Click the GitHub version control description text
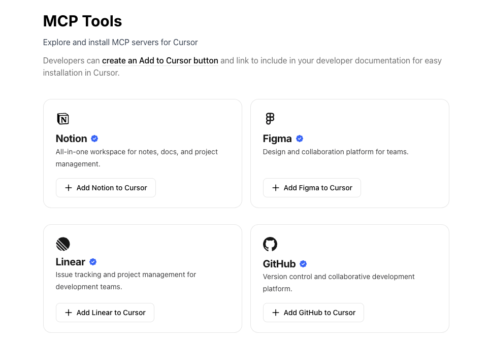Image resolution: width=489 pixels, height=342 pixels. click(339, 283)
